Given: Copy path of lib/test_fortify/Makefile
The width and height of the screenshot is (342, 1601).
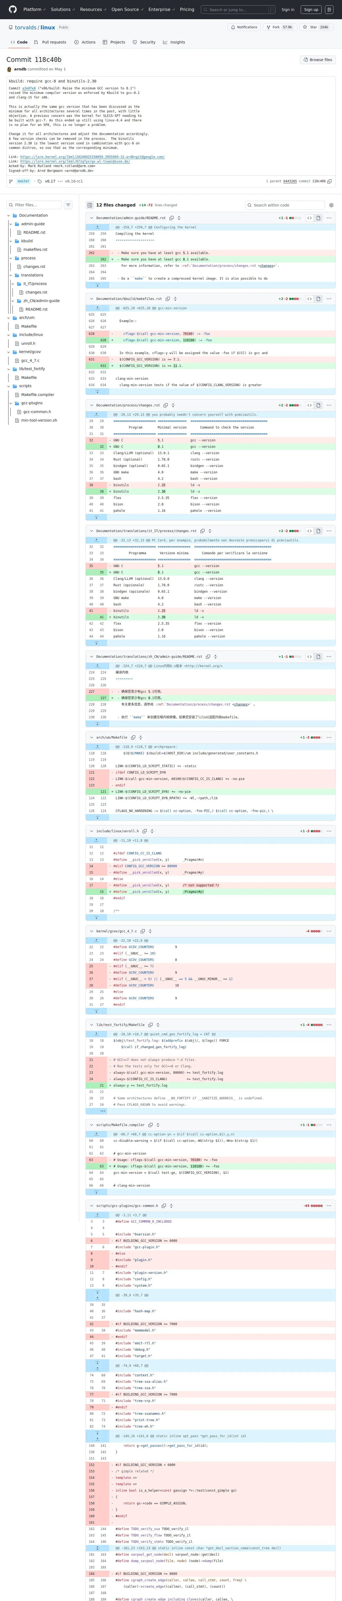Looking at the screenshot, I should 150,1025.
